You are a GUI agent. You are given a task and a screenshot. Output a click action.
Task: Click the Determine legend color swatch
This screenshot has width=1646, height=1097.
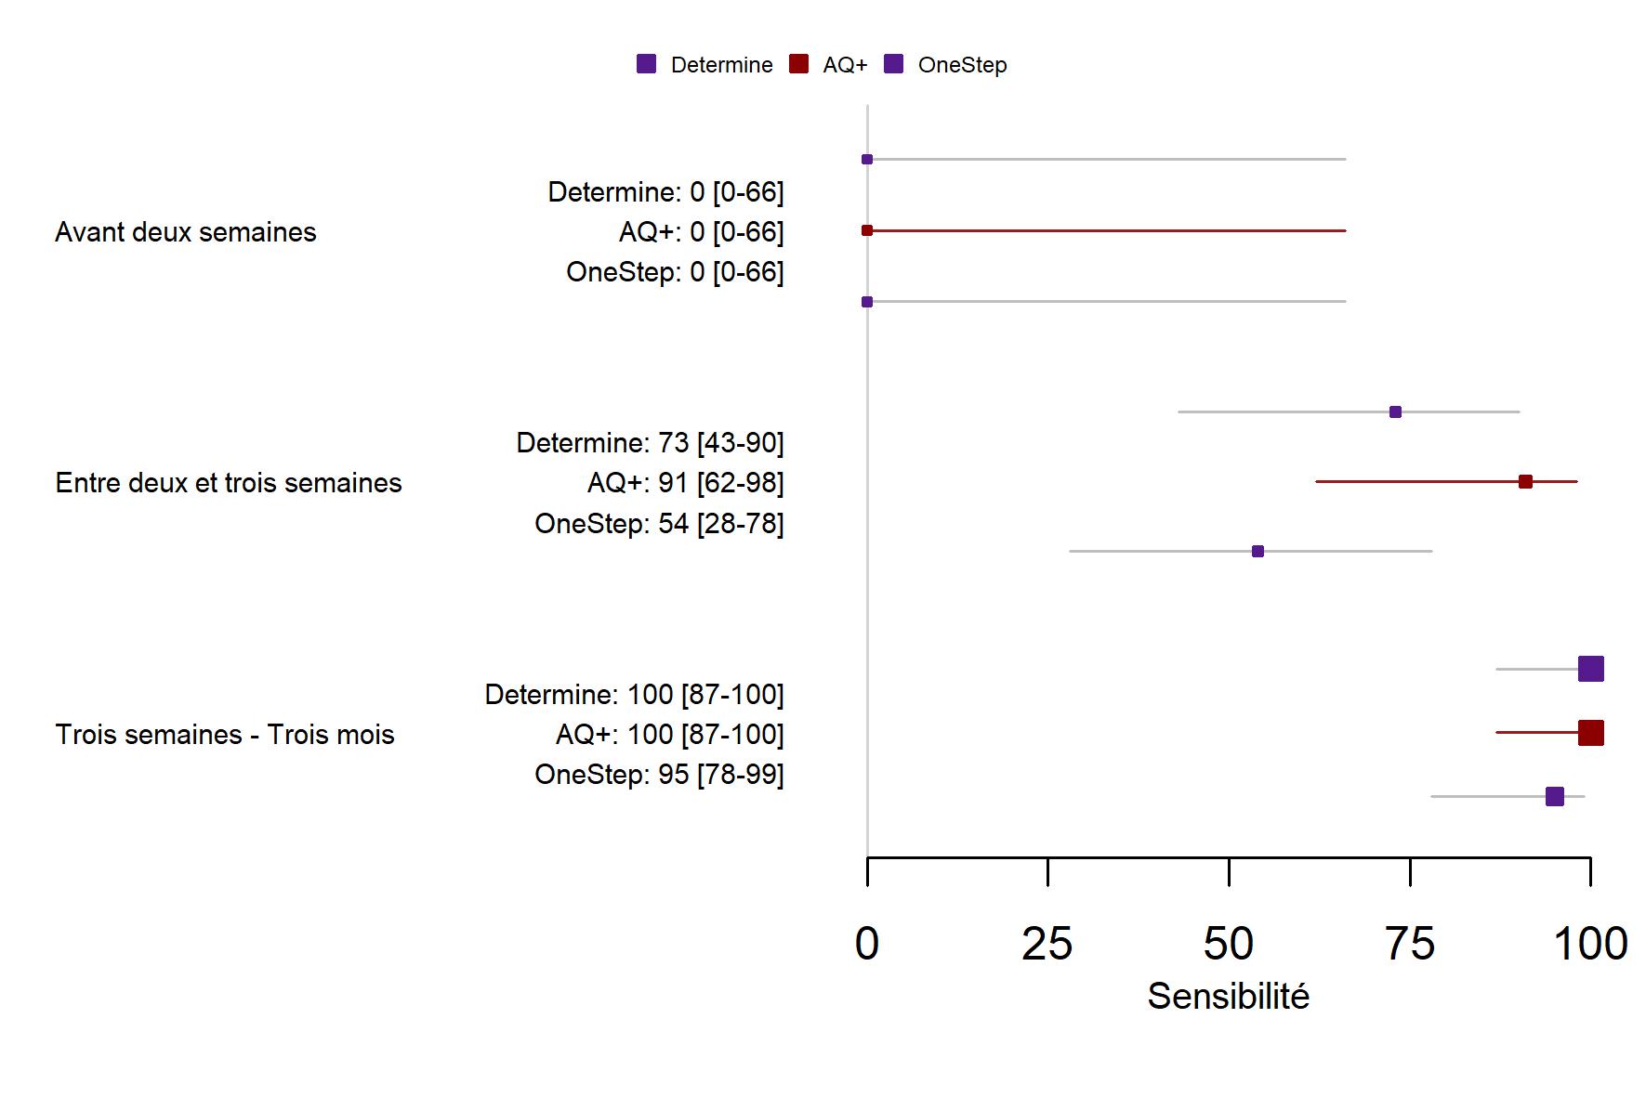point(646,64)
